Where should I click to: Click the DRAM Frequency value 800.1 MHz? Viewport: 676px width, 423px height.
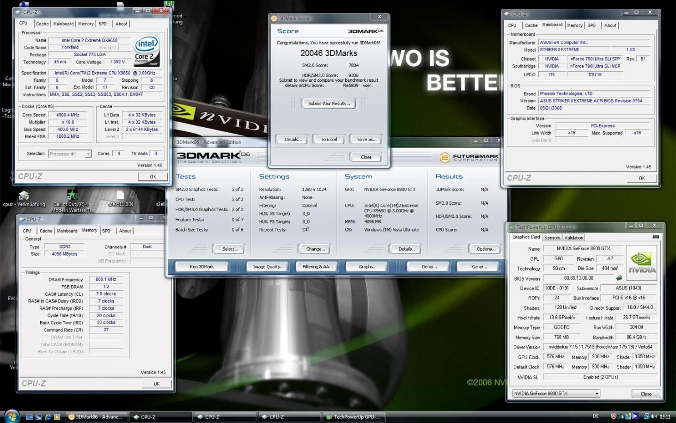[106, 280]
